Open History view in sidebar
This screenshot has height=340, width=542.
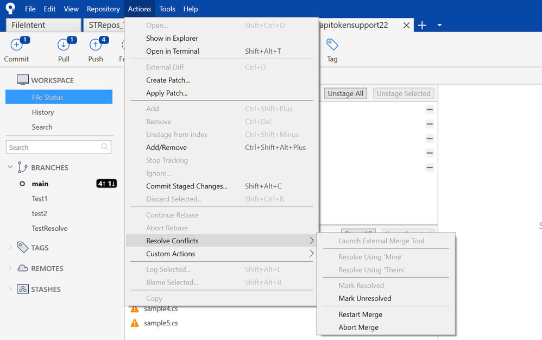point(43,112)
